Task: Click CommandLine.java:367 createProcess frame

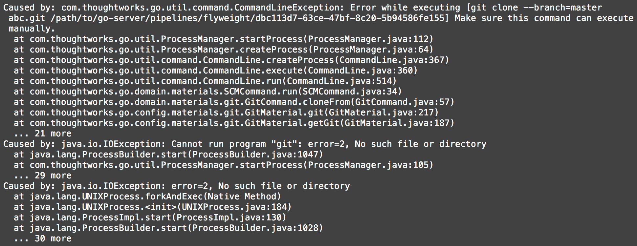Action: click(x=392, y=60)
